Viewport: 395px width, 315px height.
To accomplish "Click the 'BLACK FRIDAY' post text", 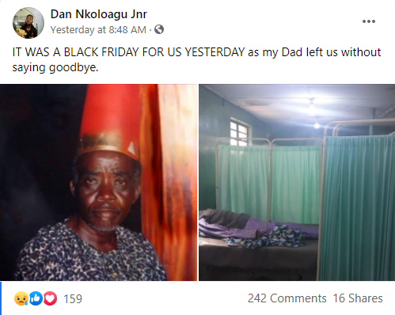I will [101, 52].
